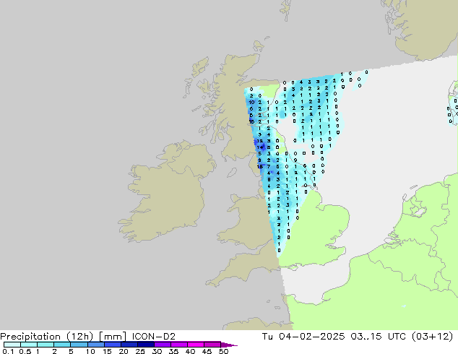This screenshot has width=458, height=354.
Task: Select the legend swatch between 5 and 10
Action: [79, 345]
